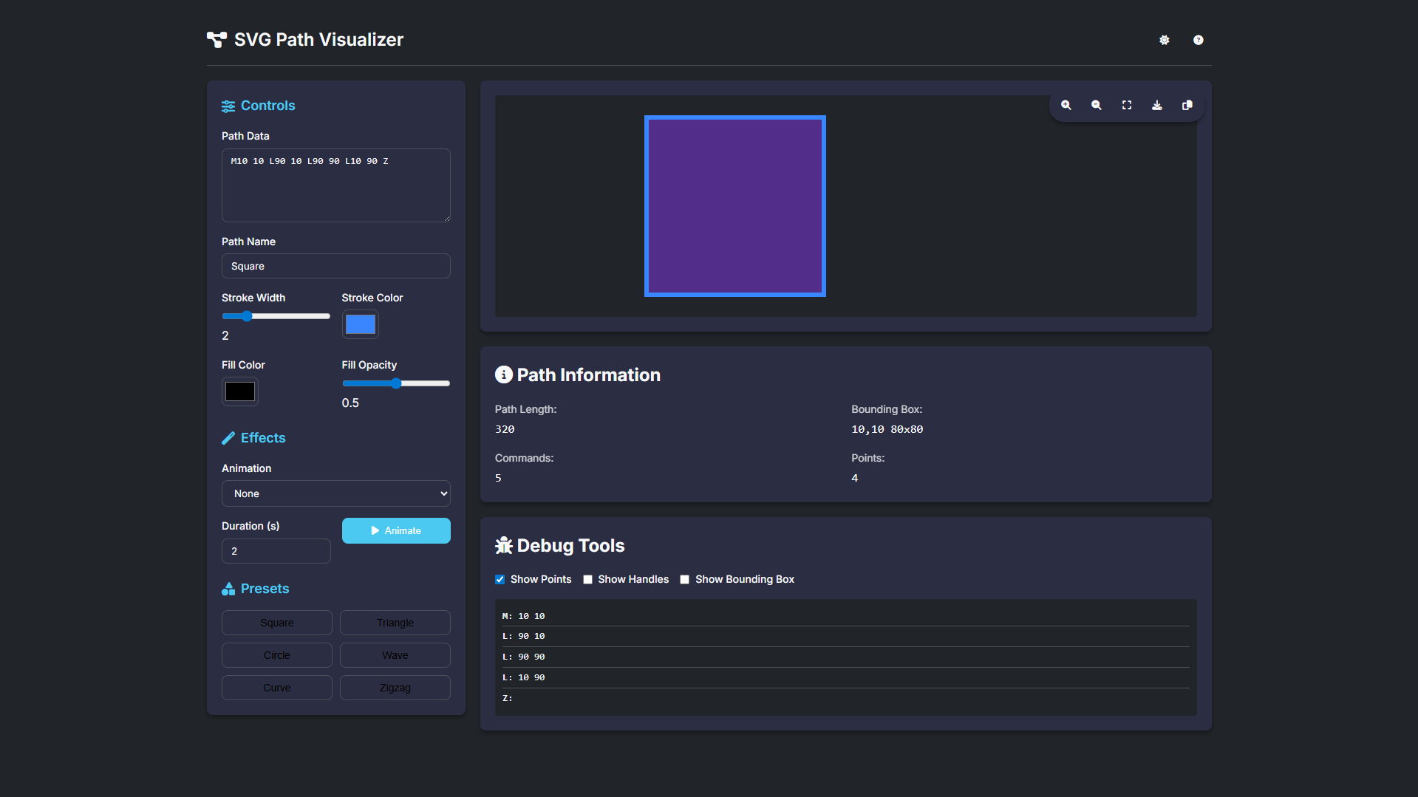Viewport: 1418px width, 797px height.
Task: Click the Commands value 5
Action: click(498, 478)
